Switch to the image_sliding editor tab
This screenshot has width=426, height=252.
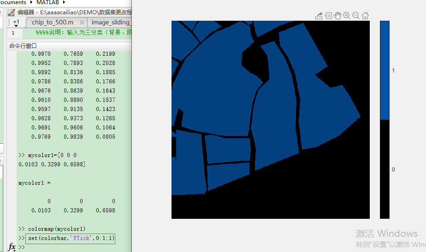tap(111, 22)
